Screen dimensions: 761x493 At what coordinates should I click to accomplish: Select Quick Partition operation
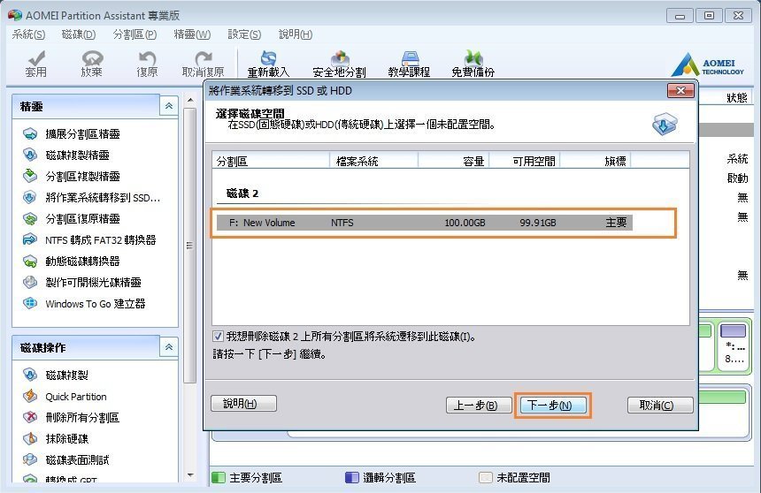[x=76, y=397]
